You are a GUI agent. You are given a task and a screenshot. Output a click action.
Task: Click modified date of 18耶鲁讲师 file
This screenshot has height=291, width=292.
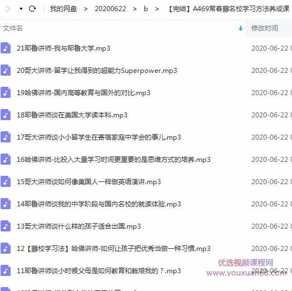(x=271, y=115)
